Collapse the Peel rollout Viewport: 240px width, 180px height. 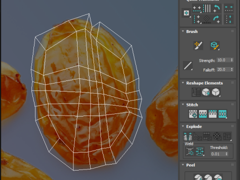tap(183, 165)
